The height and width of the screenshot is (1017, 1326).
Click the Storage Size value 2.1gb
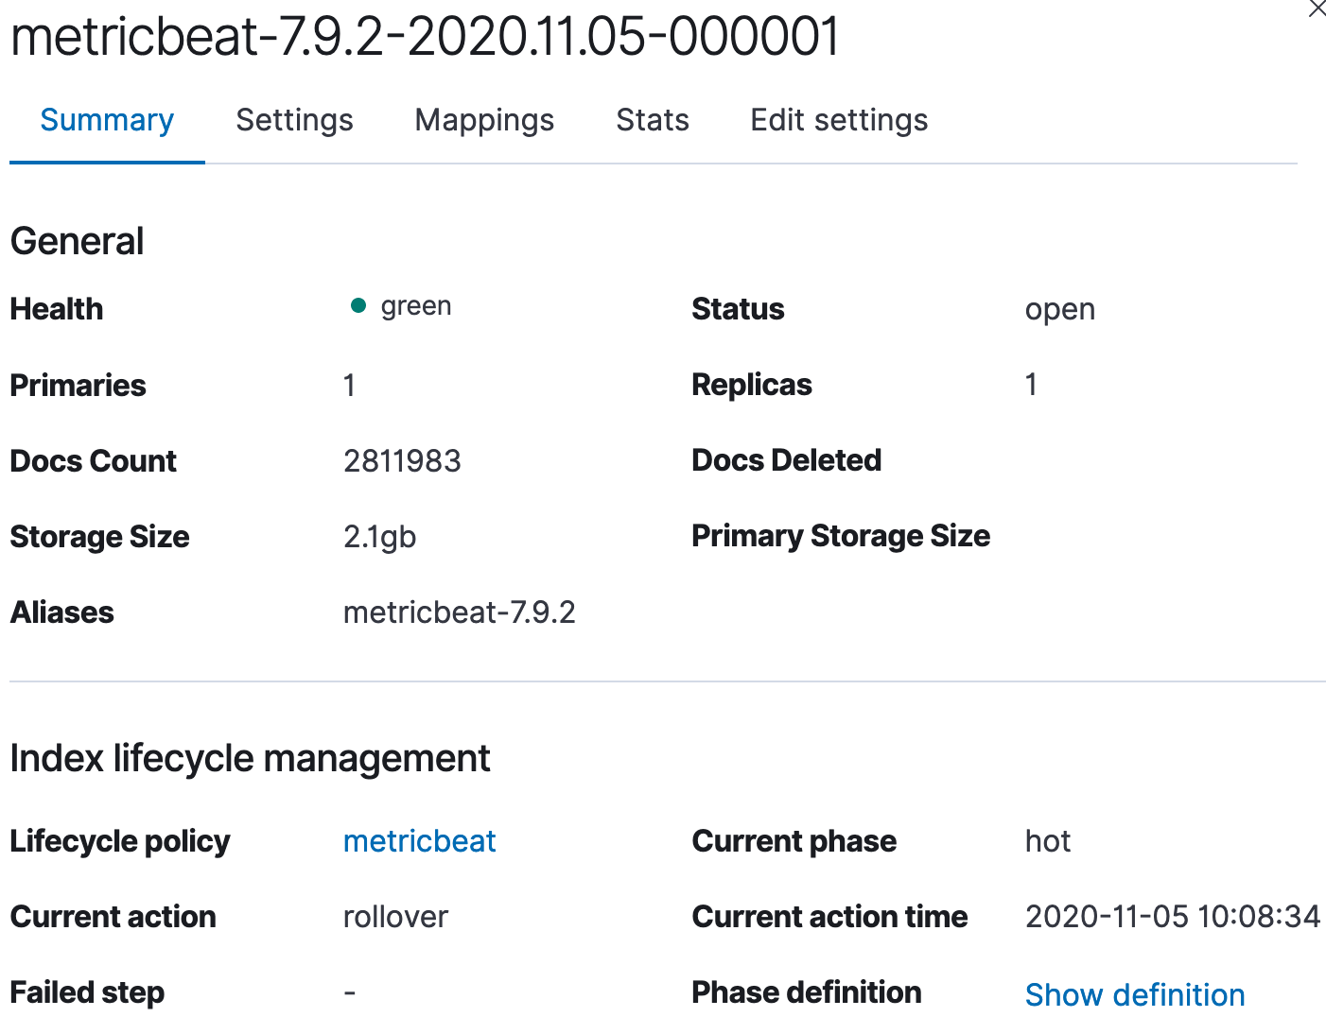pos(379,537)
